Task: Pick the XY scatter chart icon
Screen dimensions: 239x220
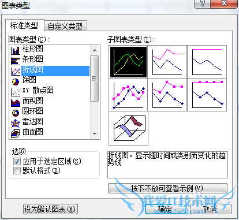Action: click(16, 92)
